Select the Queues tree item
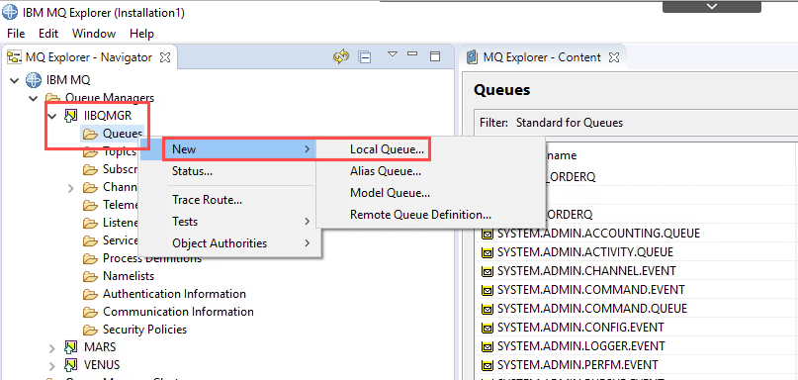Screen dimensions: 798x380 (123, 134)
